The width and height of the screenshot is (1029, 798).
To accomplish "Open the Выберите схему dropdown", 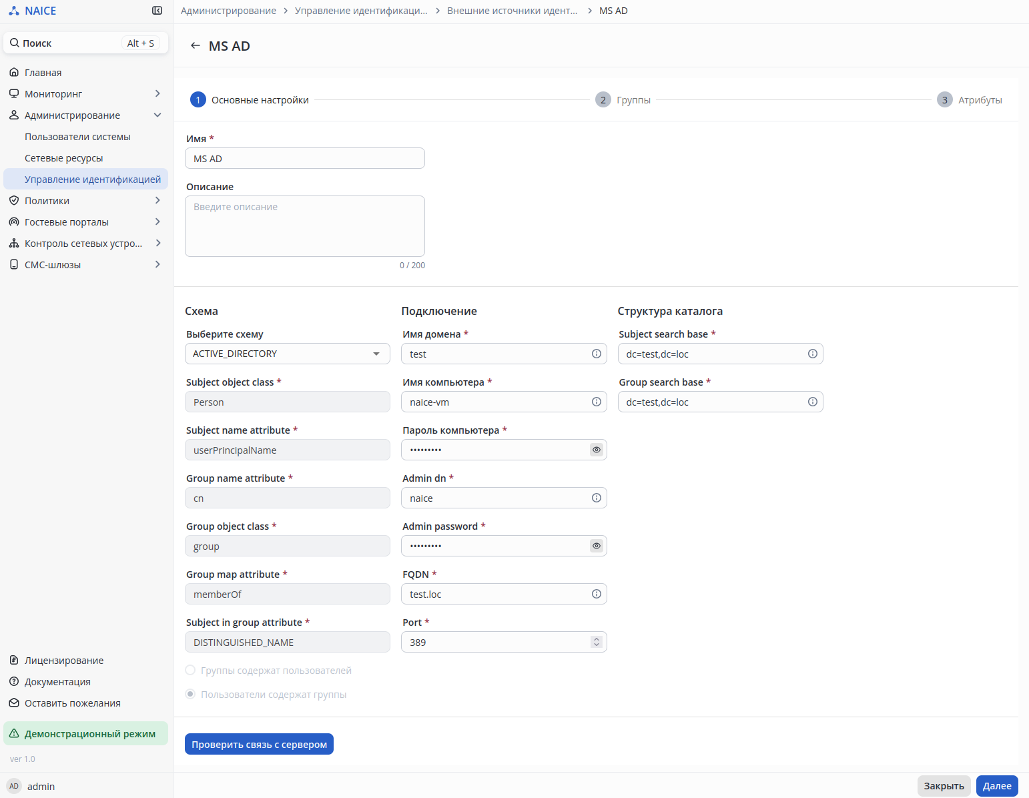I will tap(287, 354).
